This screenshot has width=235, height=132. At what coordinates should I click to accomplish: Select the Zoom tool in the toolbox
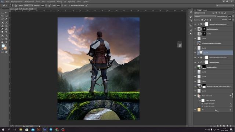6,43
